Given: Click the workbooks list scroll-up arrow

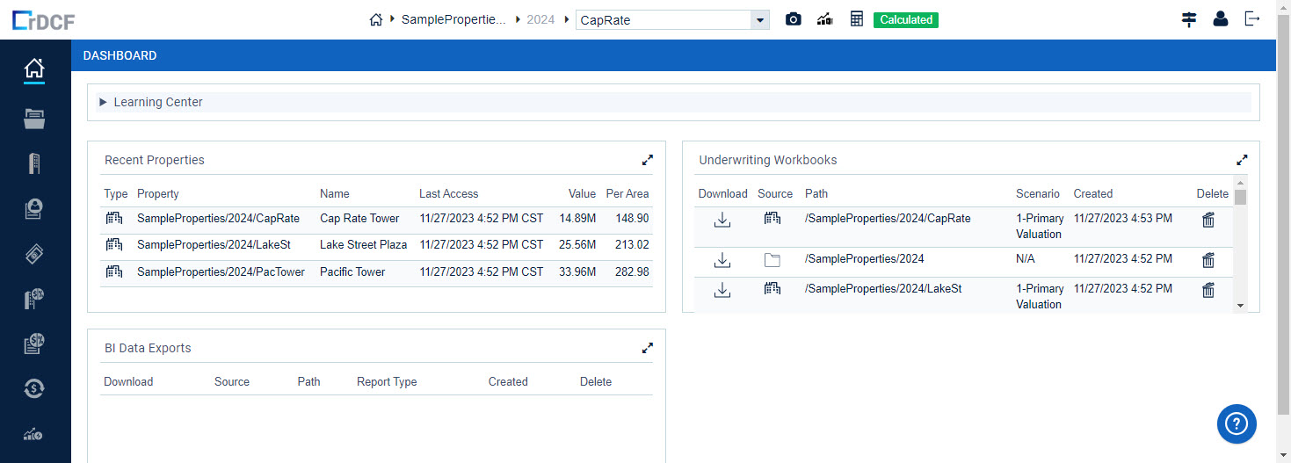Looking at the screenshot, I should click(1240, 181).
